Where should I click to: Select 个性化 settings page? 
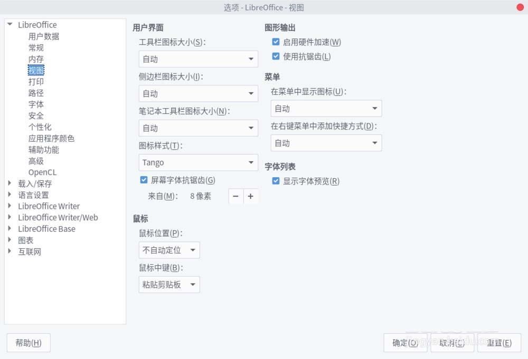tap(40, 127)
